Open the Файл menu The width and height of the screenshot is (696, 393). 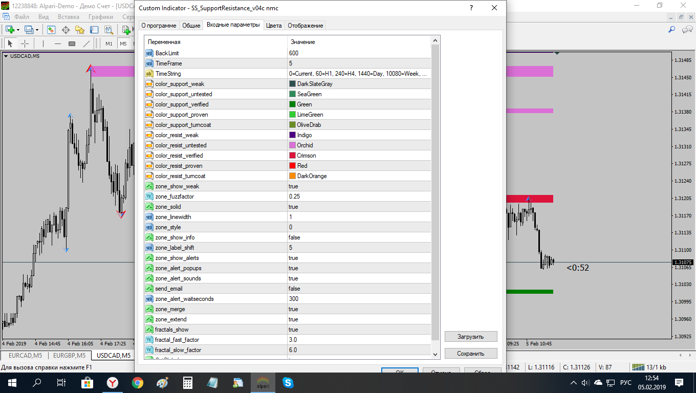pos(21,17)
